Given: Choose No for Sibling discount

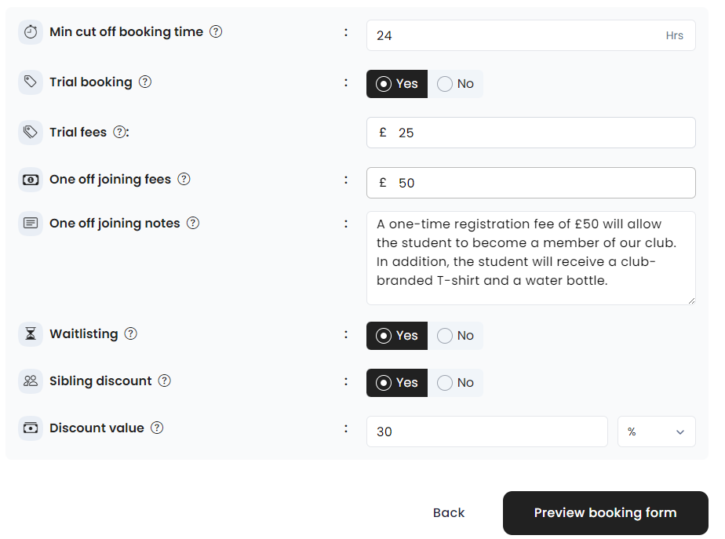Looking at the screenshot, I should pos(456,383).
